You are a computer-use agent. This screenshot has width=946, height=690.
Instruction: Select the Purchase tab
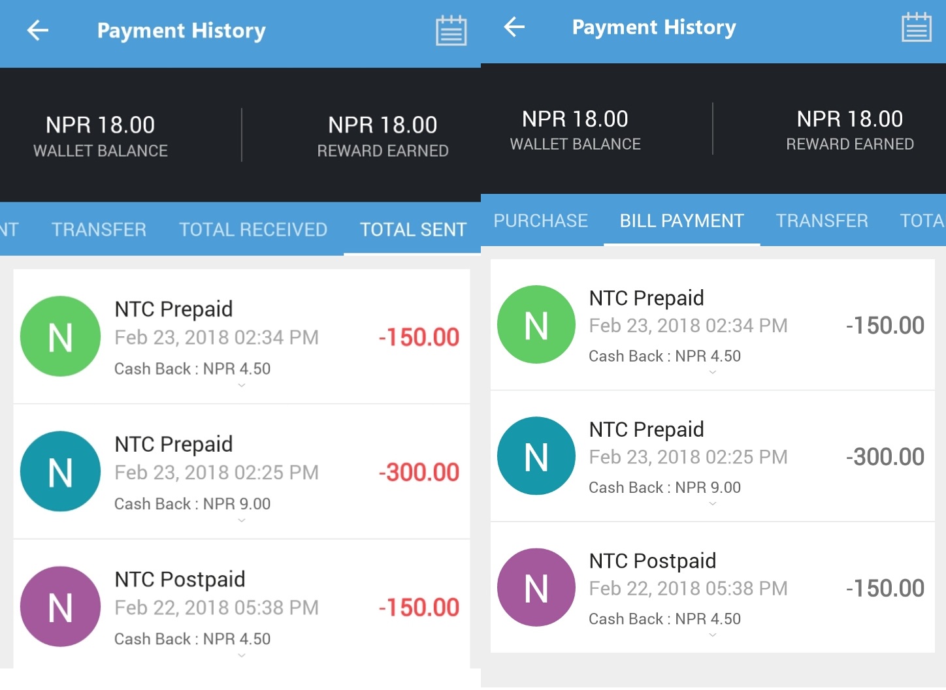tap(540, 221)
